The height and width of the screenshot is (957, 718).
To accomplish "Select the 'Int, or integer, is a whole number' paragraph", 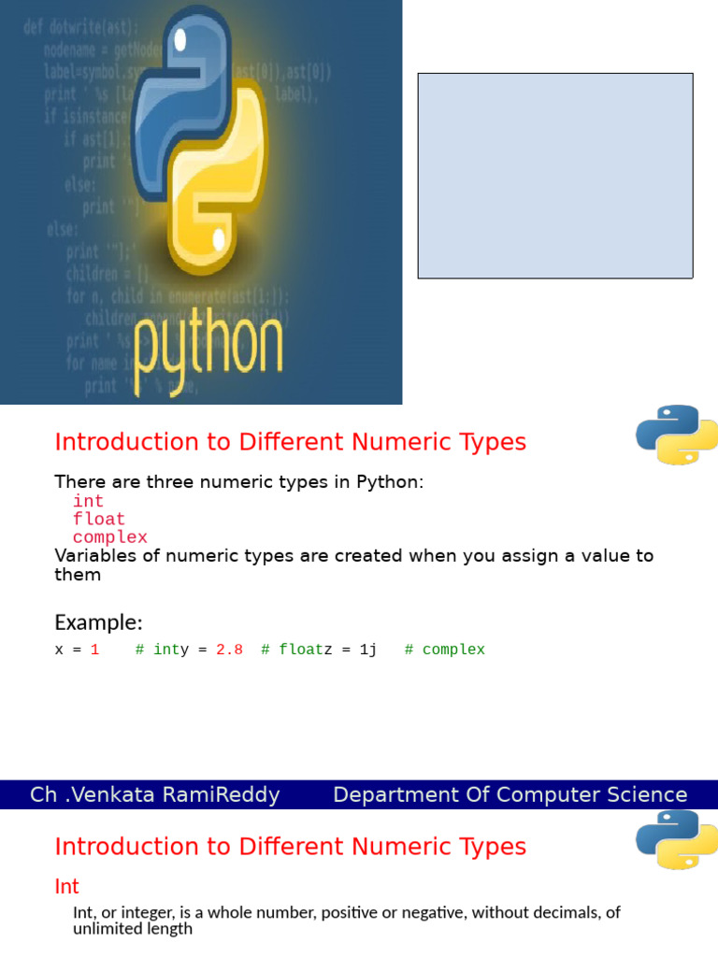I will point(346,921).
